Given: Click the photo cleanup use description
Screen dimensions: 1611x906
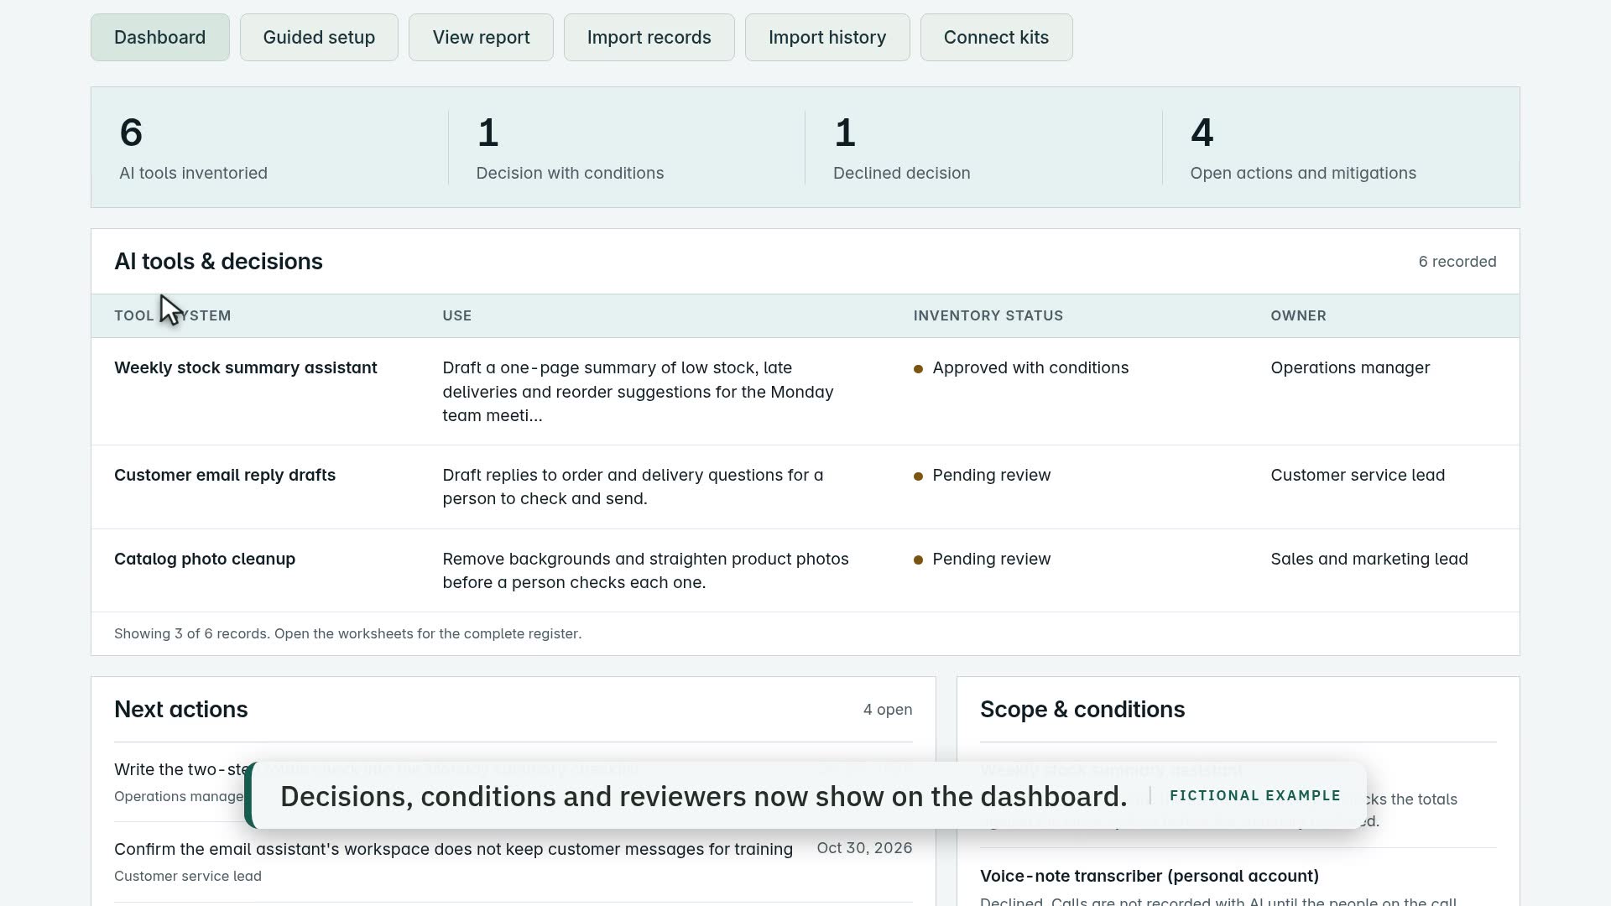Looking at the screenshot, I should click(645, 570).
